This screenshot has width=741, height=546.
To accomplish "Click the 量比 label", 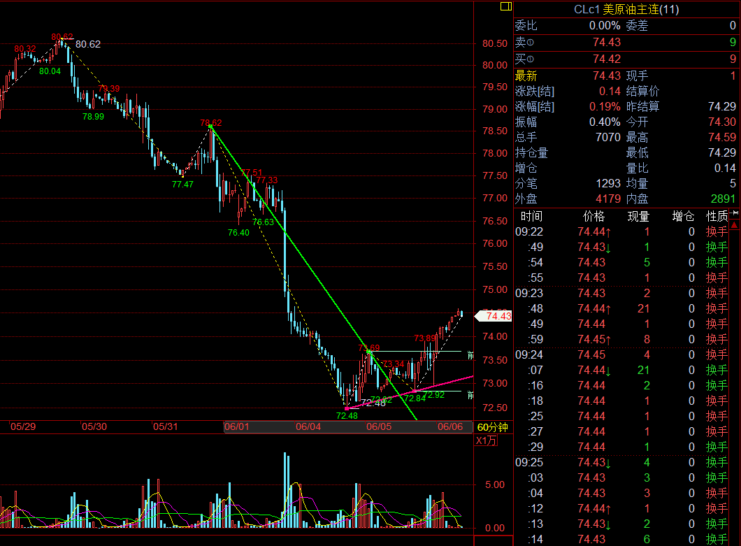I will pyautogui.click(x=637, y=168).
